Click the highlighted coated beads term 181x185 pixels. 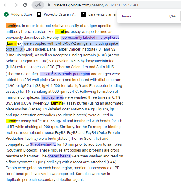point(59,156)
